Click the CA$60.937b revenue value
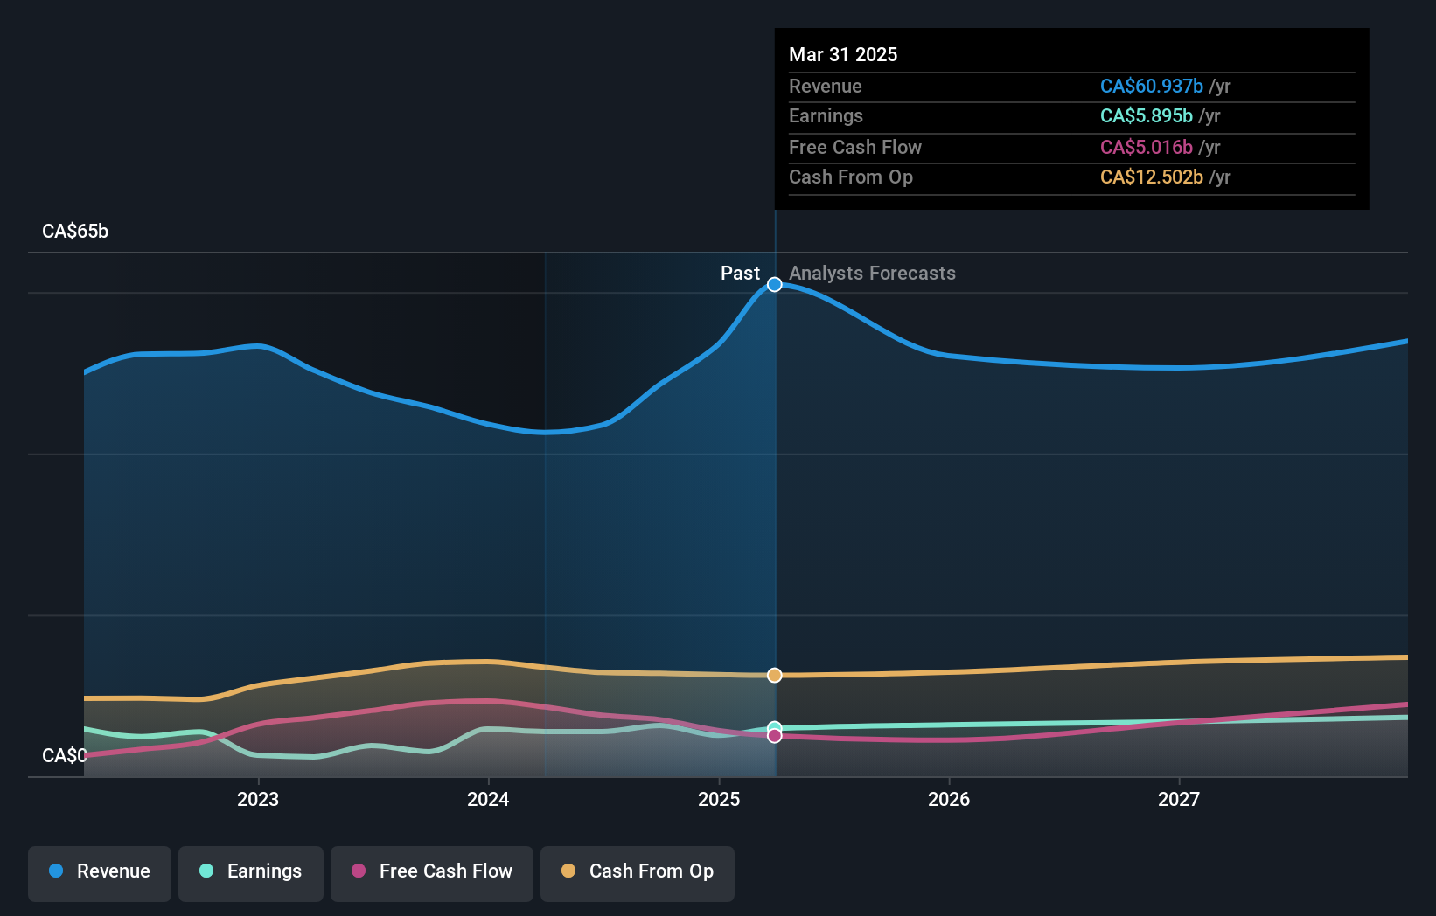 pyautogui.click(x=1152, y=86)
